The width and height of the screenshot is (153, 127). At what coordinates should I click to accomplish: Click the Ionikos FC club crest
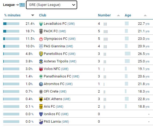point(41,114)
